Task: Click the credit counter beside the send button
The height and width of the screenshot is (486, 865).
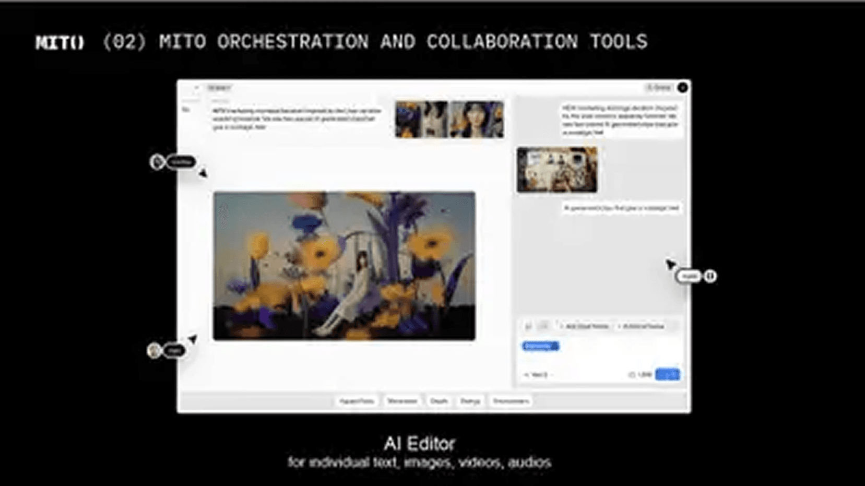Action: point(640,375)
